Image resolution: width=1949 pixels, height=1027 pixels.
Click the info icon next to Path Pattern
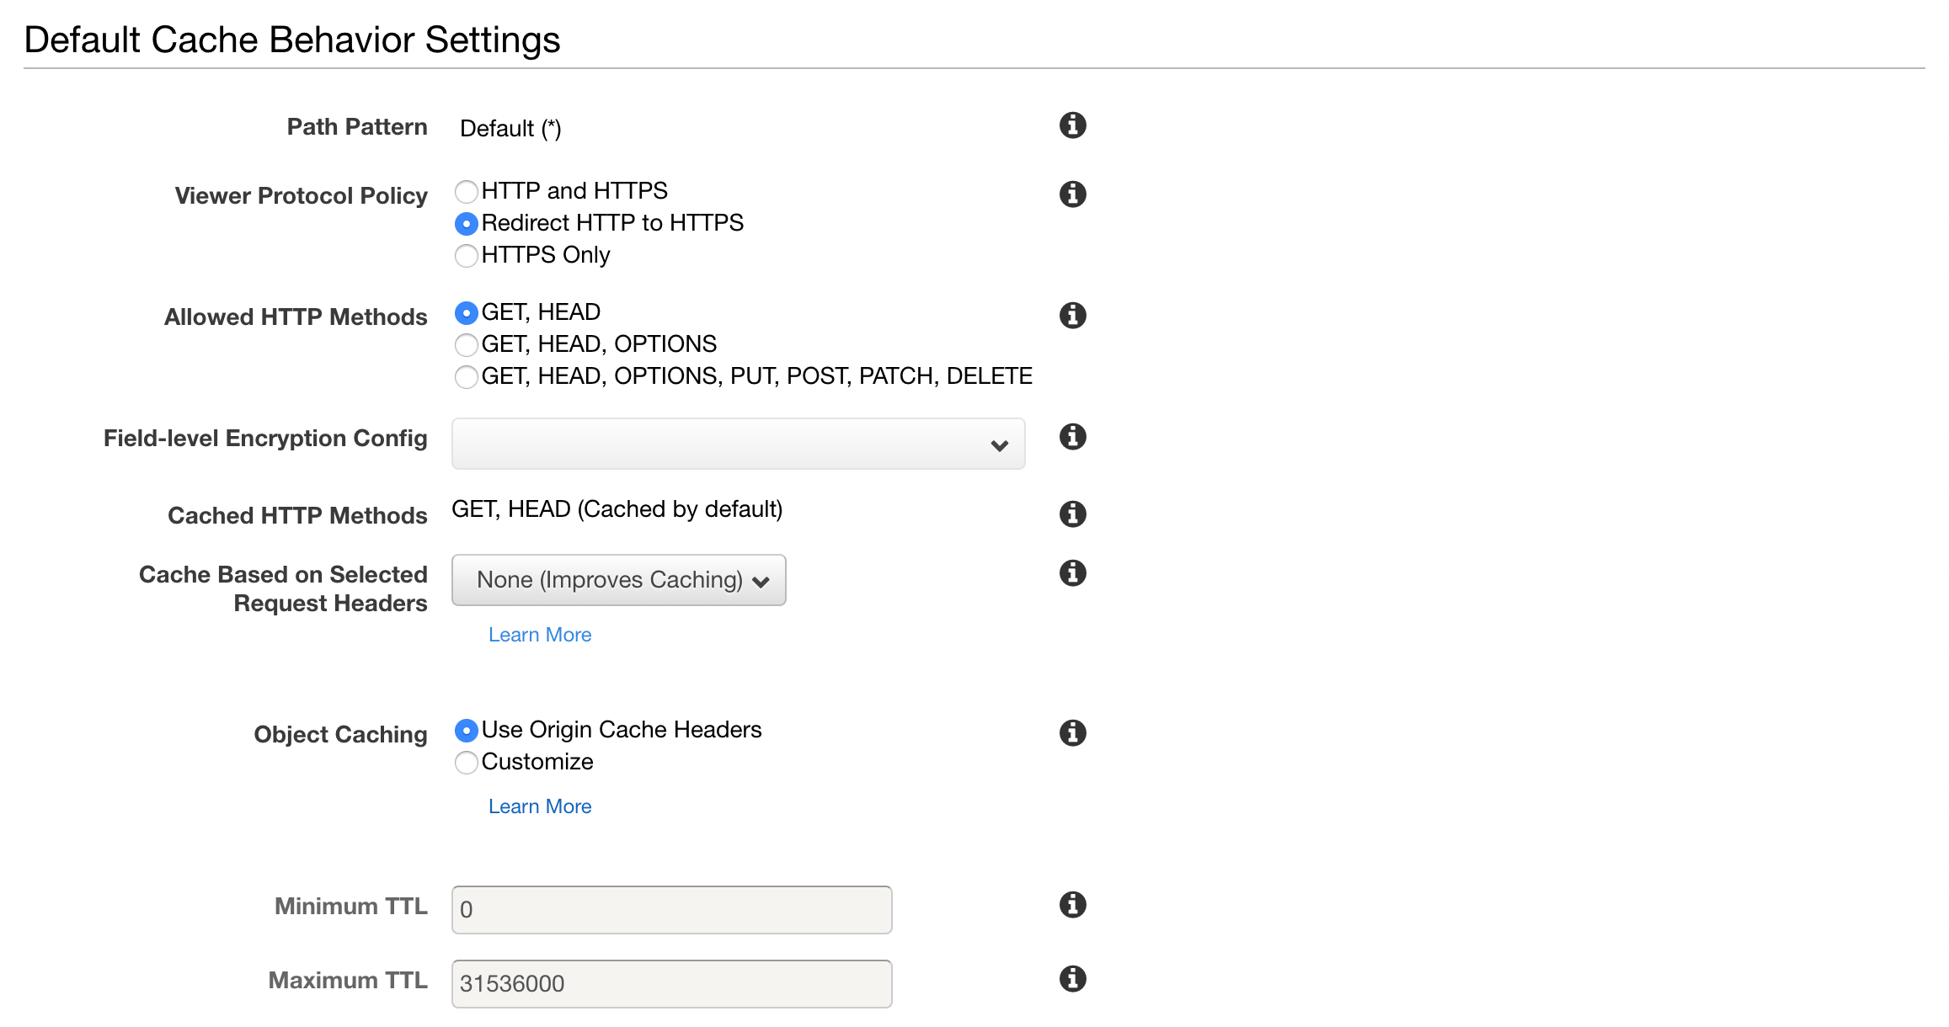[x=1072, y=125]
